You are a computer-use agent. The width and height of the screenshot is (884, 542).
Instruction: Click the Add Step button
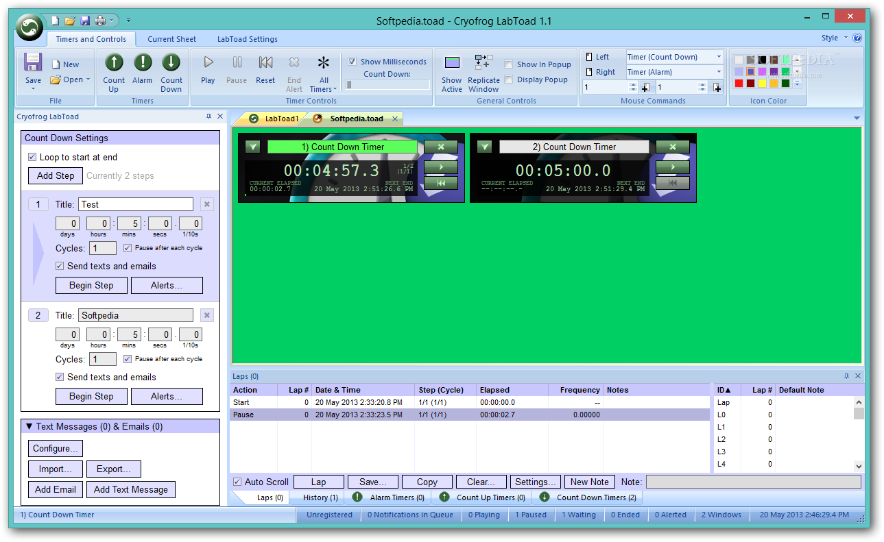pyautogui.click(x=56, y=175)
